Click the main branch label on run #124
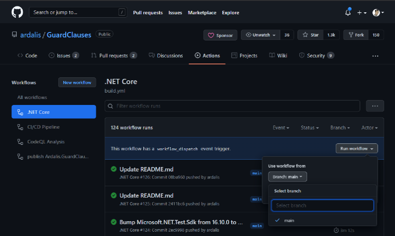 [x=257, y=226]
